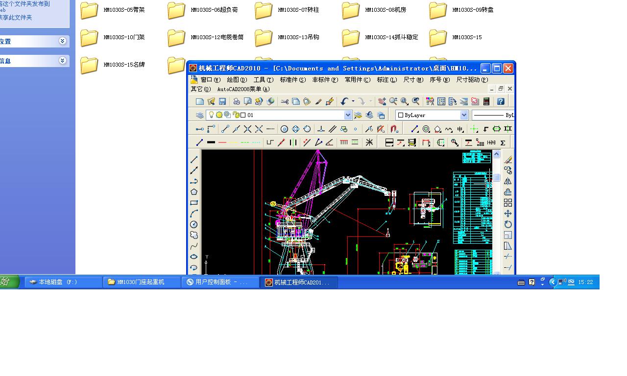Click the white layer color swatch beside 01
627x376 pixels.
click(x=242, y=115)
